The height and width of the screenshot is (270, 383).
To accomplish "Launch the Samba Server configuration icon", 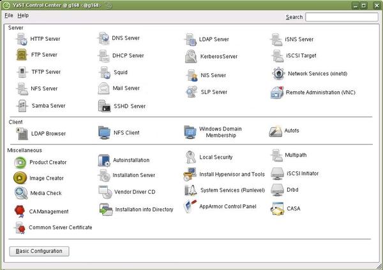I will (x=20, y=106).
